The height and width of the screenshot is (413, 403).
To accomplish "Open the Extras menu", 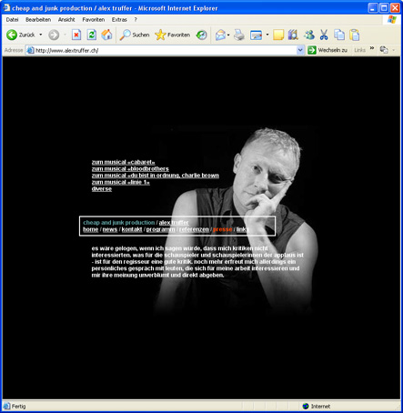I will click(119, 20).
